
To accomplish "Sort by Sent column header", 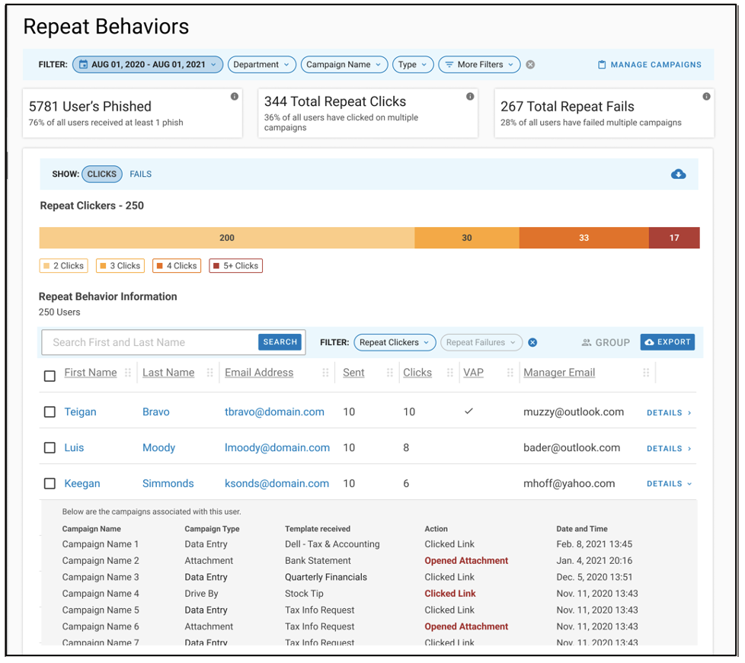I will point(353,373).
